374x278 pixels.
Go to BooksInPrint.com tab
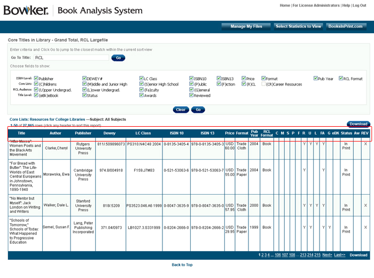coord(345,27)
